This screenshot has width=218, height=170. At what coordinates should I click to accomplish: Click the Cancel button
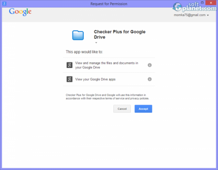tap(122, 109)
